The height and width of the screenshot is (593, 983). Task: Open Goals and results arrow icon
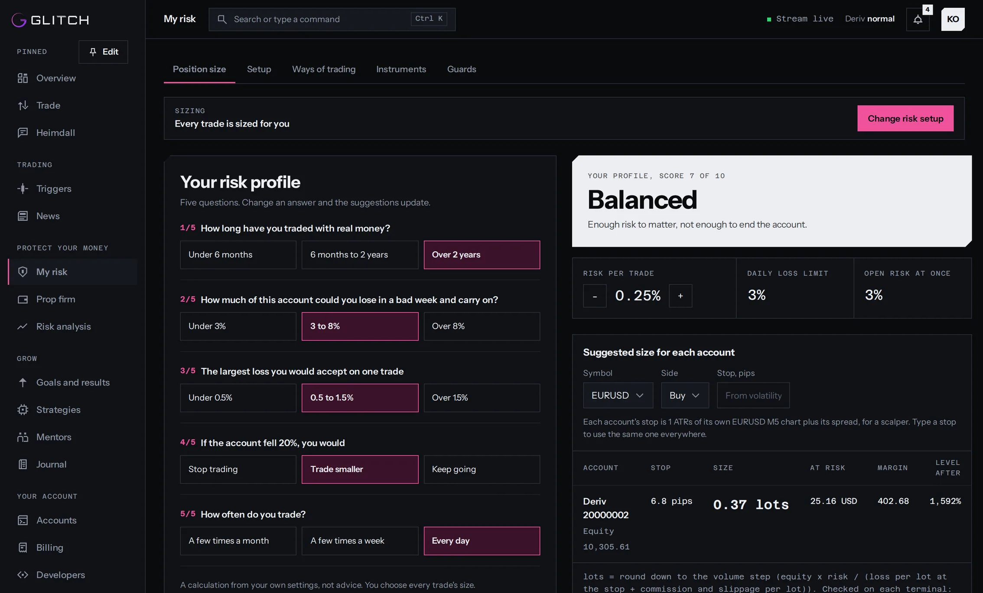click(x=23, y=382)
